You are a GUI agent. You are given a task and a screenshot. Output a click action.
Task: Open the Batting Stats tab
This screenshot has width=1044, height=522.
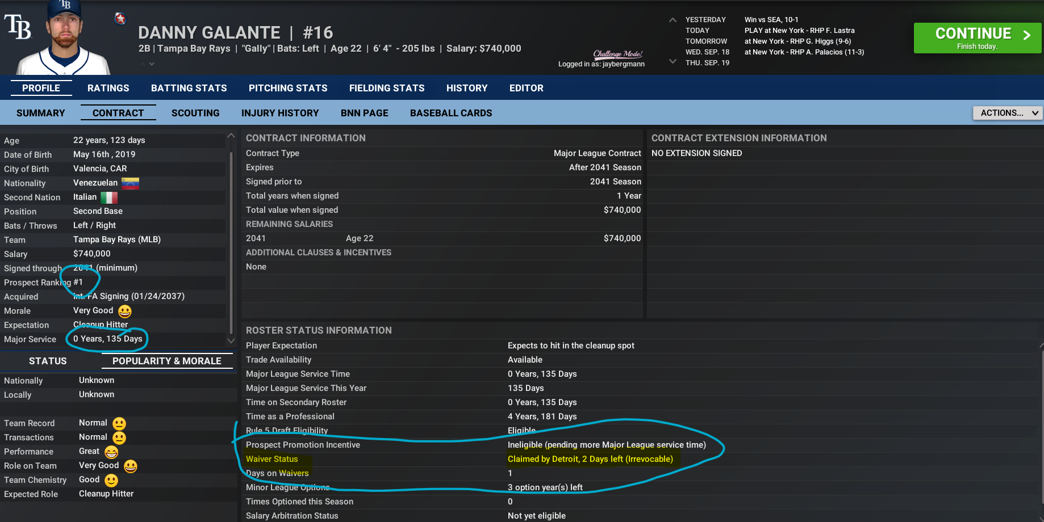tap(189, 88)
